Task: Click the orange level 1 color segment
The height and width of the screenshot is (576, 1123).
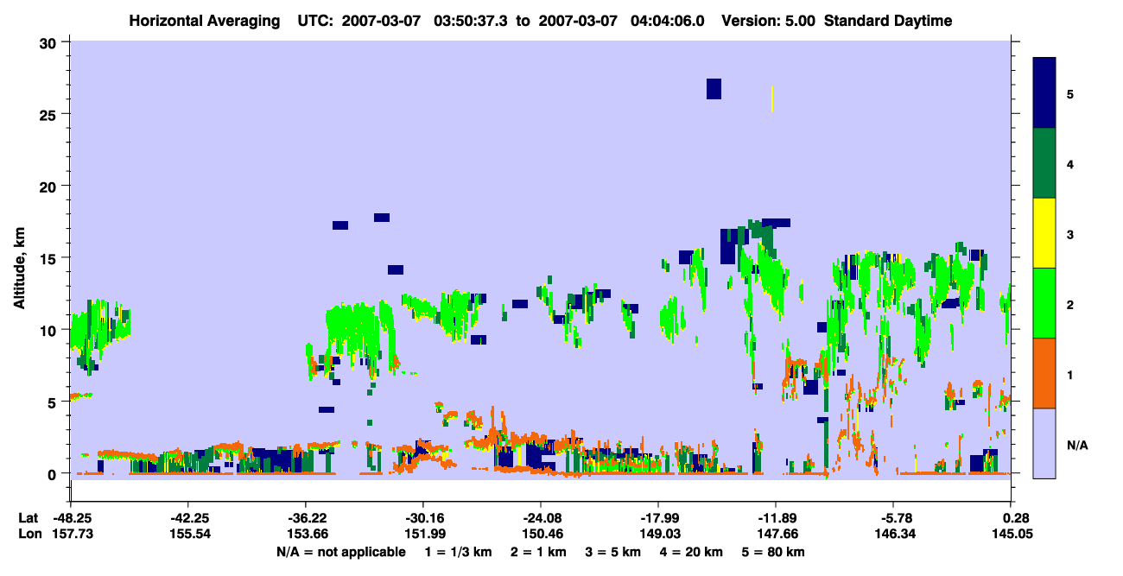Action: [1044, 373]
